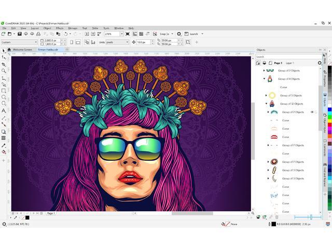332x249 pixels.
Task: Select the Zoom tool in the toolbox
Action: click(x=4, y=71)
